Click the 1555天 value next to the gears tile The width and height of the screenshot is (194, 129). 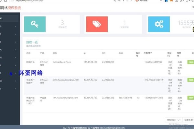(186, 23)
